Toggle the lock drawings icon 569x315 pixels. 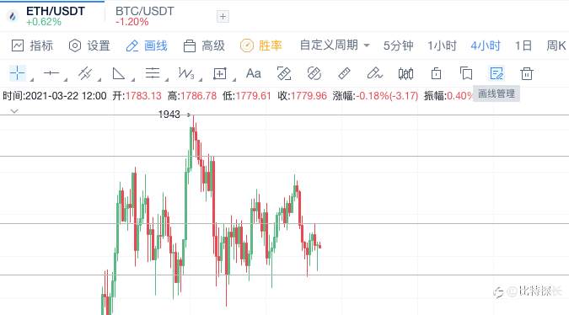coord(436,73)
